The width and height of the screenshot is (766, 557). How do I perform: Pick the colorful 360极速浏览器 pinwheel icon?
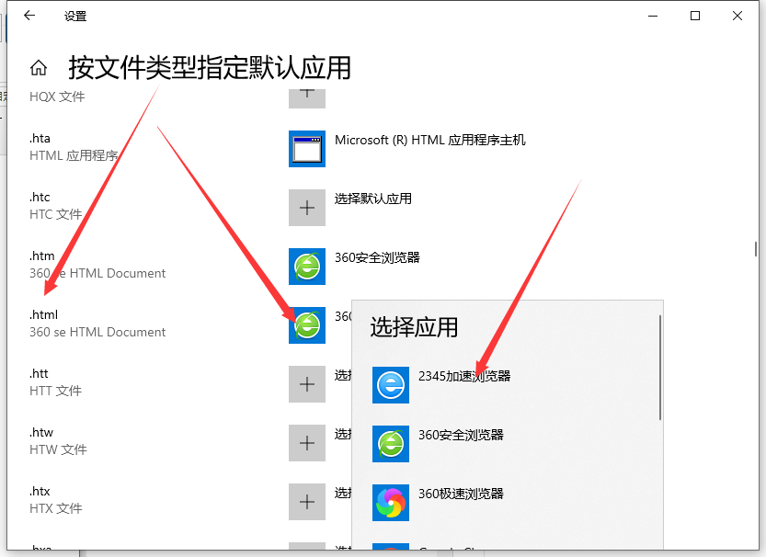[x=391, y=503]
